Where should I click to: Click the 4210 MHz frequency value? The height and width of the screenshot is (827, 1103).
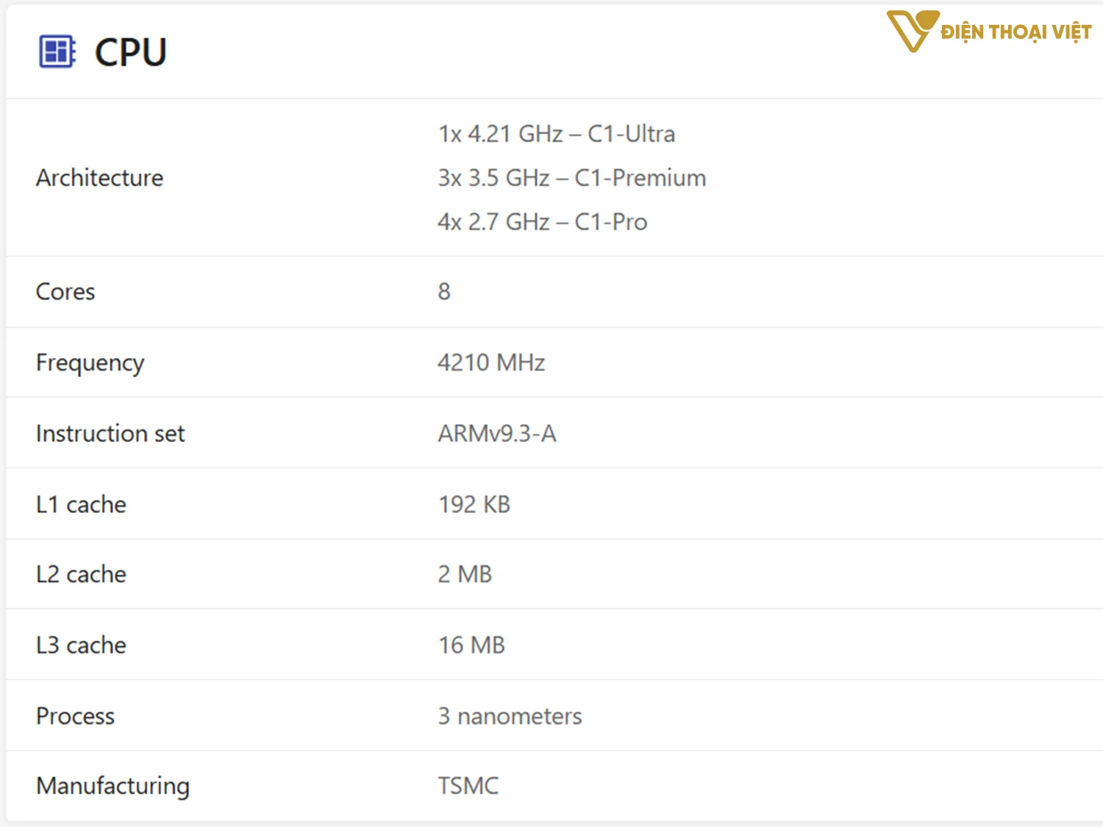coord(491,362)
